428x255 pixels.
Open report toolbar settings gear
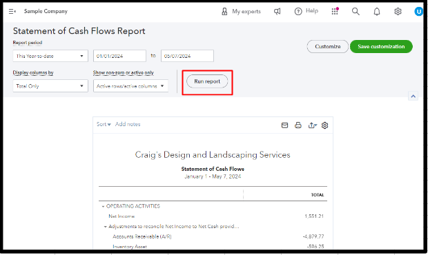325,125
